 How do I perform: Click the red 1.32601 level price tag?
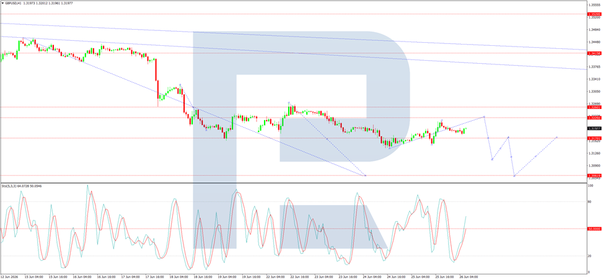(x=594, y=107)
